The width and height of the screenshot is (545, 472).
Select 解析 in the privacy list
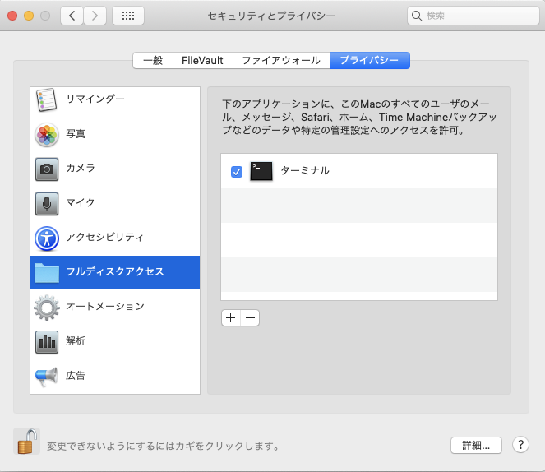[x=115, y=341]
